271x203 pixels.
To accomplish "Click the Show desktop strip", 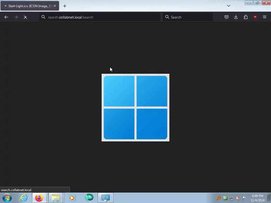I will (x=269, y=198).
